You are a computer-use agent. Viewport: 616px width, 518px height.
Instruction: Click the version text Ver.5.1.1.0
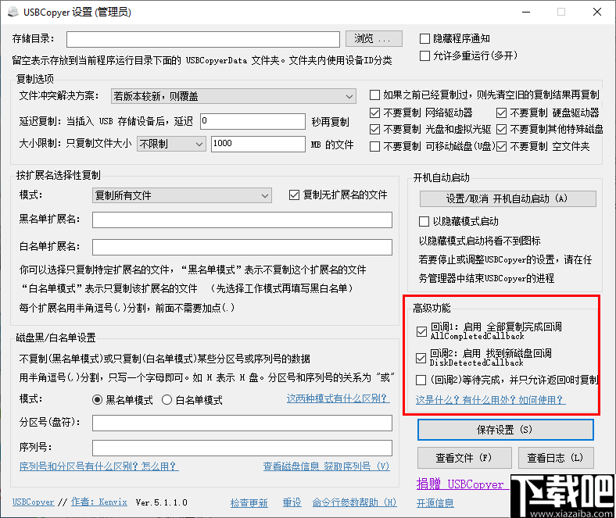pyautogui.click(x=162, y=502)
